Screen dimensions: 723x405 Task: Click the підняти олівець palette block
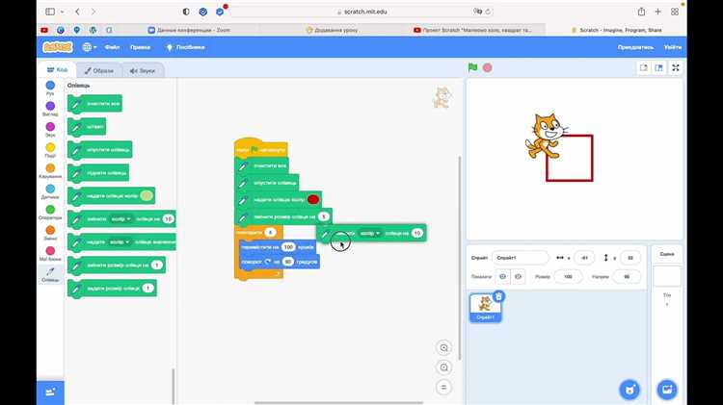98,173
